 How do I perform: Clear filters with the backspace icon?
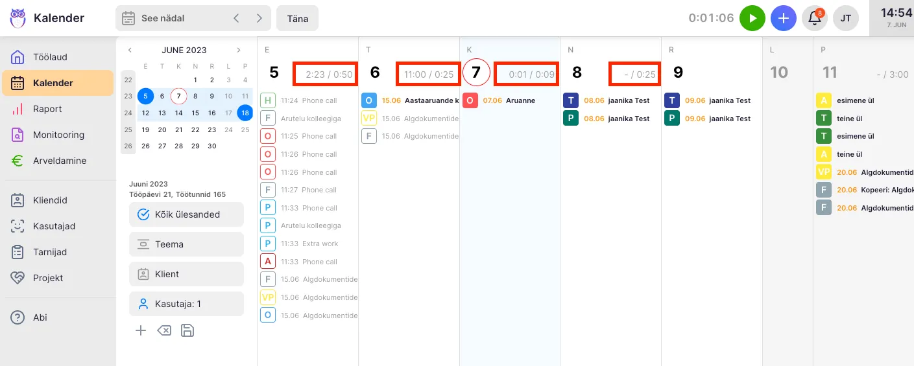164,331
